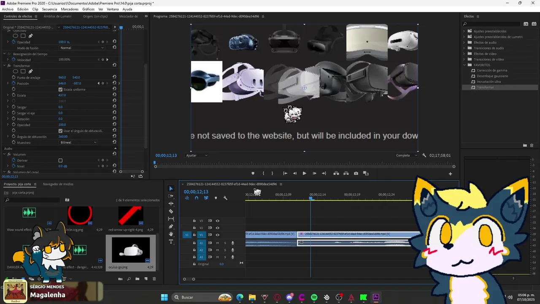Click Mark Out button in Program monitor

point(272,174)
